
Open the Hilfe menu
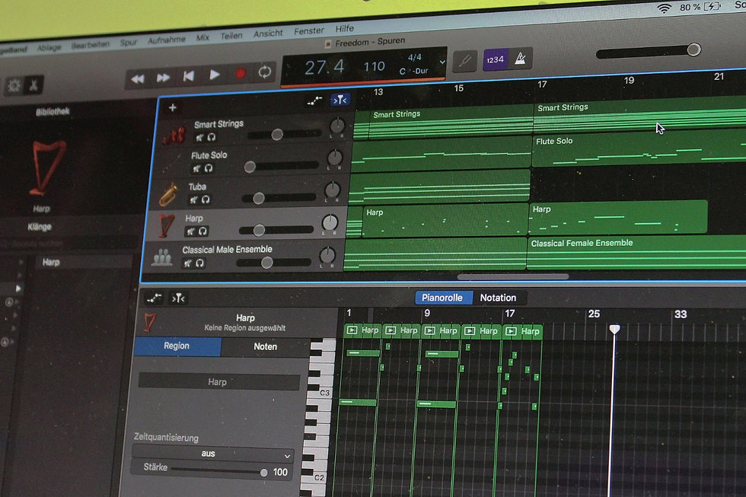(x=344, y=28)
